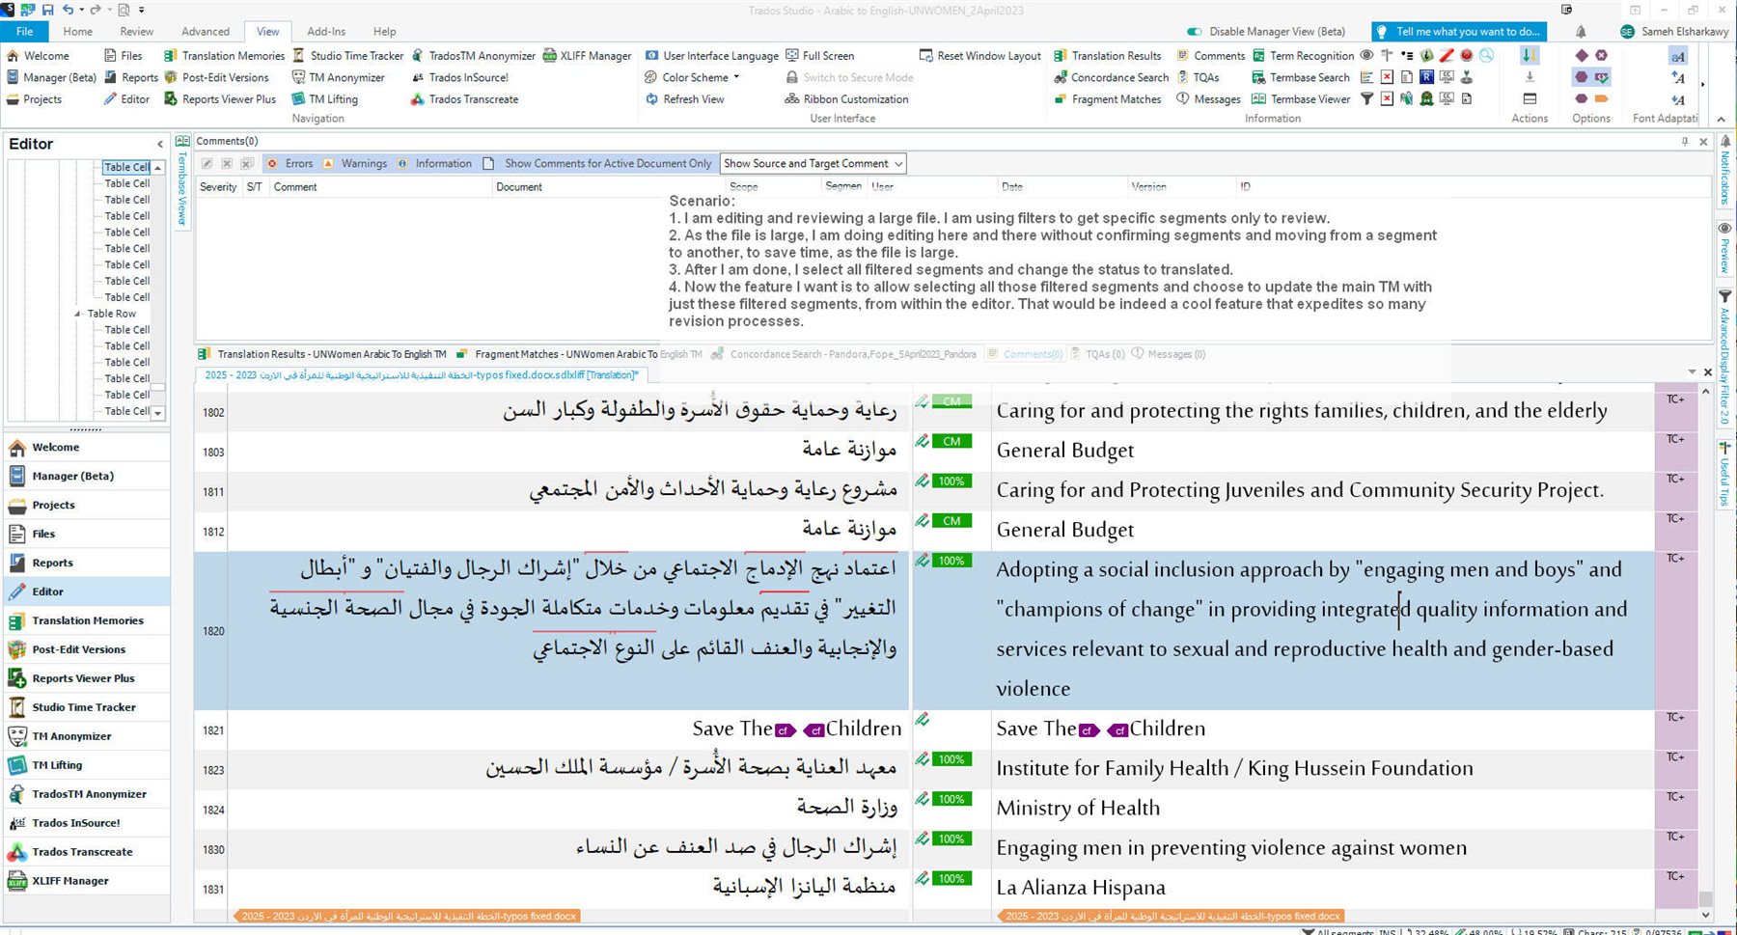Switch to Full Screen view
Viewport: 1737px width, 935px height.
pos(819,56)
